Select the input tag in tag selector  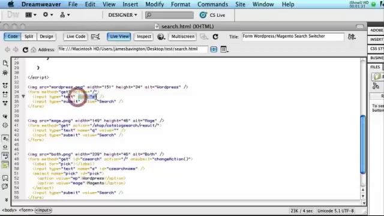pos(43,210)
